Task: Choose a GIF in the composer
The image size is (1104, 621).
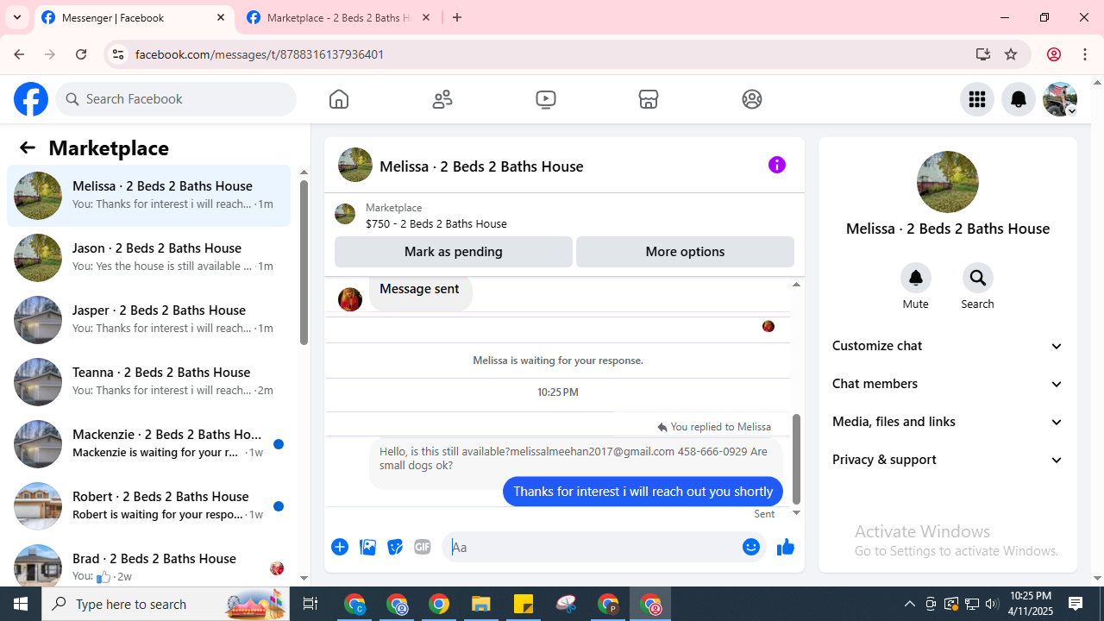Action: [x=423, y=547]
